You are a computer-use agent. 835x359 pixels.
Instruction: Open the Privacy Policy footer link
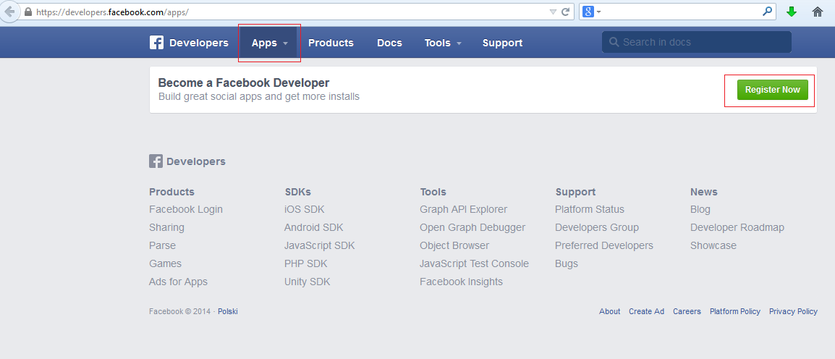793,312
